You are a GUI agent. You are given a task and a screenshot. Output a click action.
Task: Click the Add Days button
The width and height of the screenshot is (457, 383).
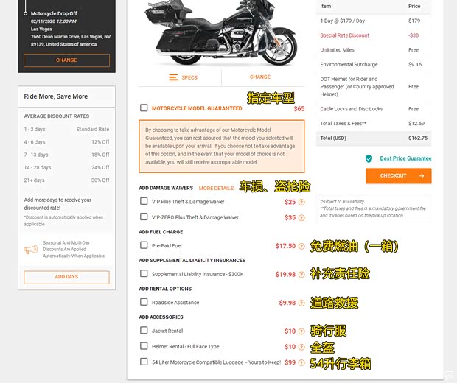[66, 277]
